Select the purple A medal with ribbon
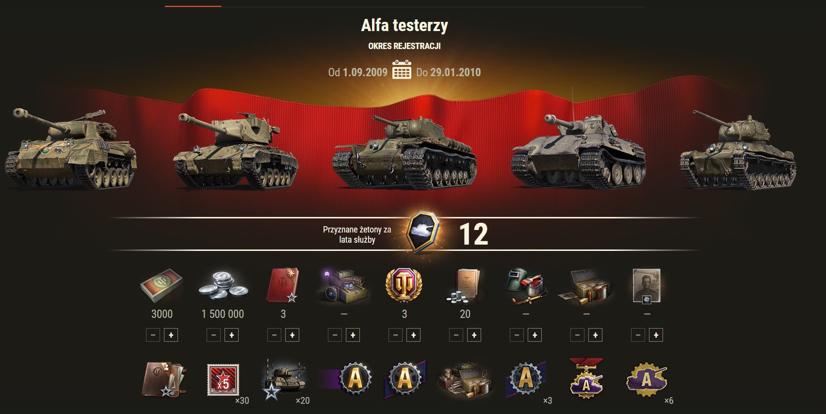 586,379
